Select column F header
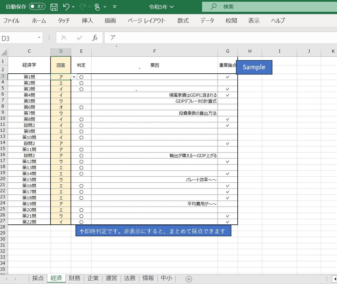 (154, 51)
